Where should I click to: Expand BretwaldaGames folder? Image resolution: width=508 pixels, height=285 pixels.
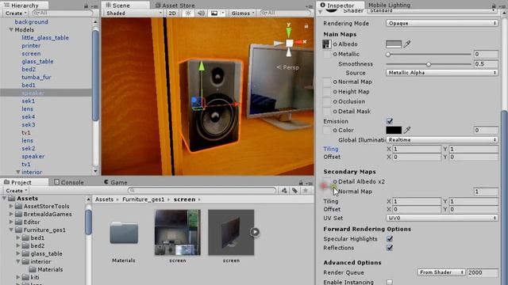click(11, 215)
